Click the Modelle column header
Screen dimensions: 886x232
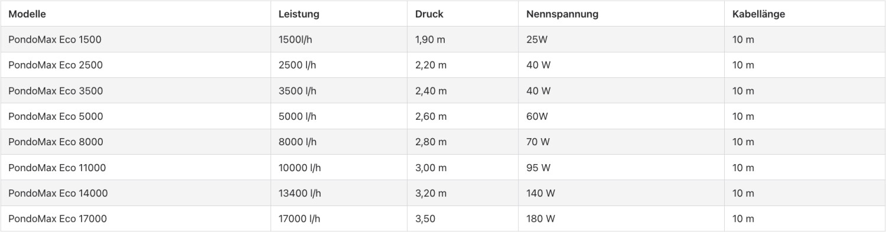click(x=27, y=14)
